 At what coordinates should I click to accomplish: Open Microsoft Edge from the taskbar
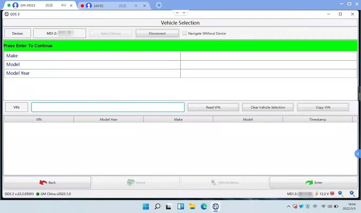point(204,206)
